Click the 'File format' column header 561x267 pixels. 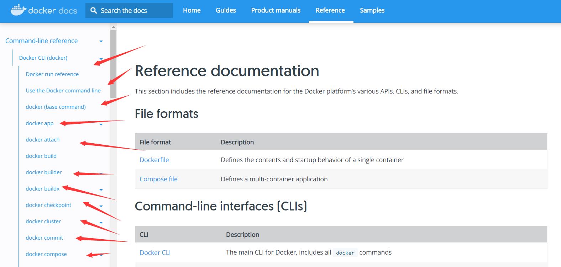pyautogui.click(x=155, y=142)
